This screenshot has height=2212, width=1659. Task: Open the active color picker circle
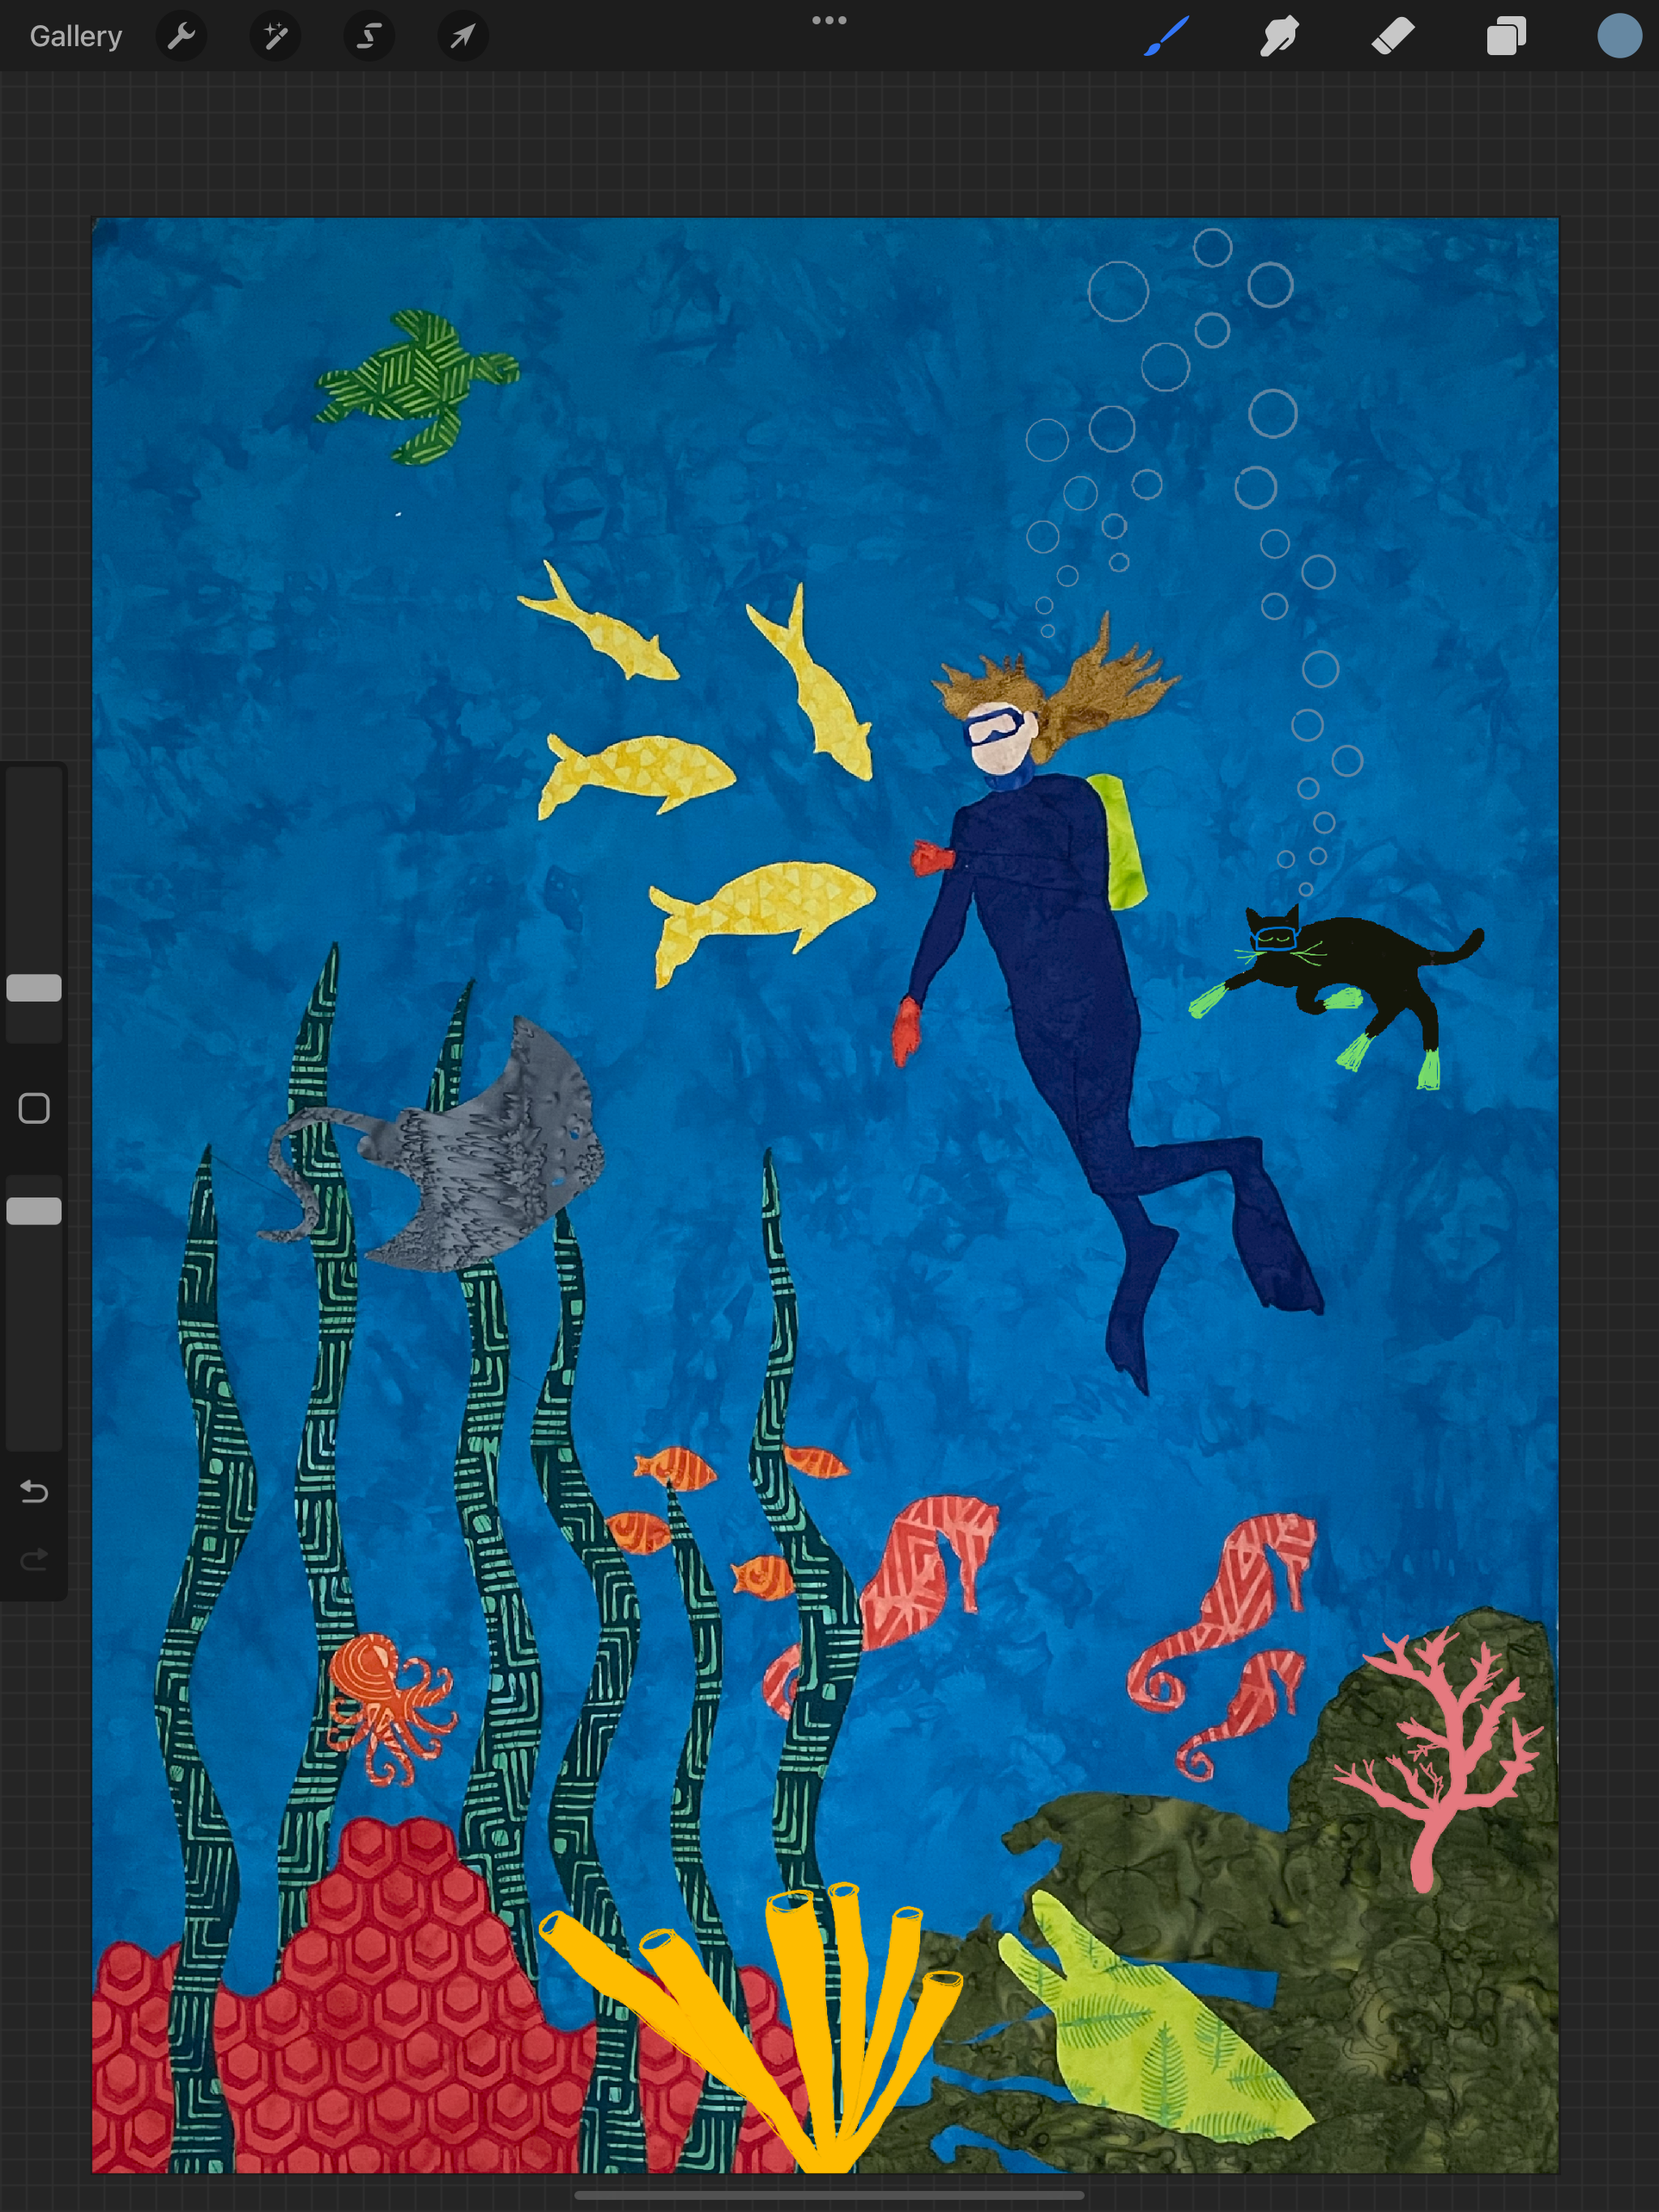click(1619, 37)
